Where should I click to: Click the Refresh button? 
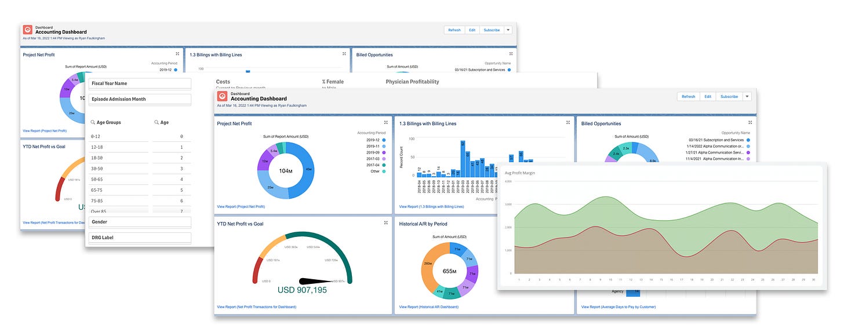pyautogui.click(x=687, y=96)
